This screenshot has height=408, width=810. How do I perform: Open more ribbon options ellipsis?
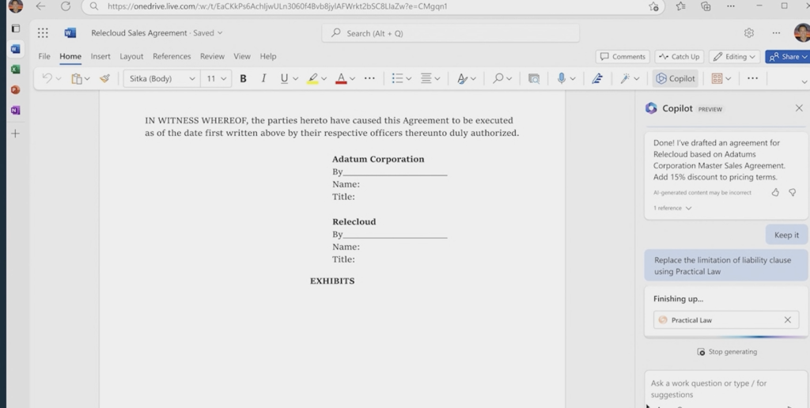pos(753,78)
